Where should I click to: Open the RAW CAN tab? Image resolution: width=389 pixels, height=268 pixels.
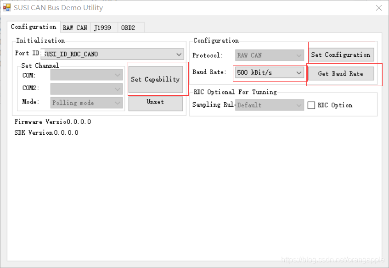pyautogui.click(x=75, y=27)
